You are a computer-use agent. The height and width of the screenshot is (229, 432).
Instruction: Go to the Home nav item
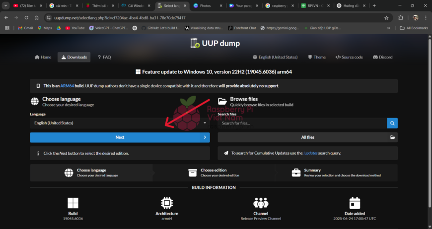click(x=43, y=57)
